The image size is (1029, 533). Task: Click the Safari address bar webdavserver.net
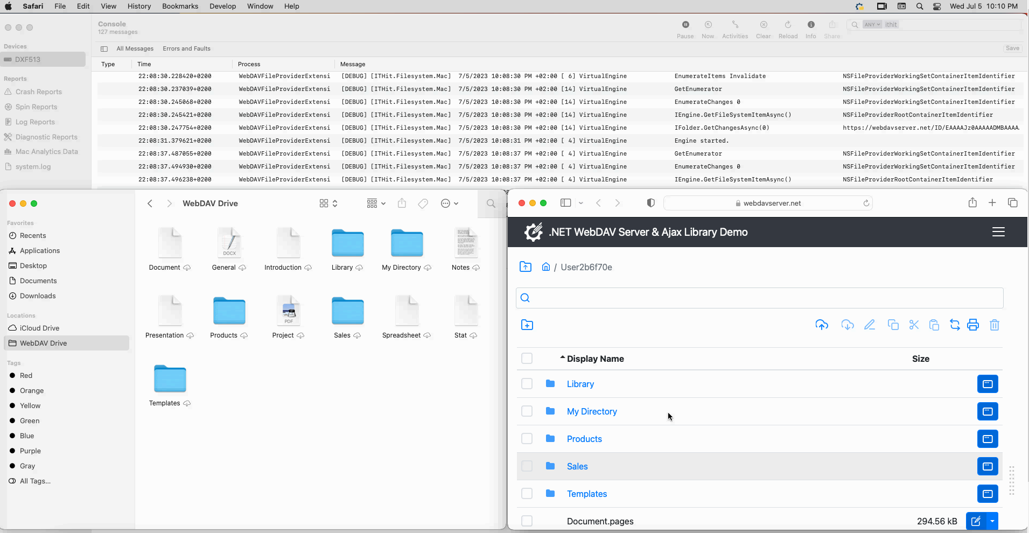point(768,203)
